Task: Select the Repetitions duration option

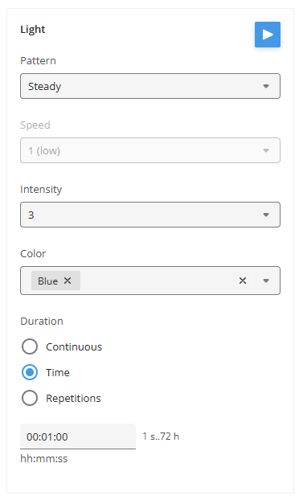Action: pyautogui.click(x=30, y=398)
